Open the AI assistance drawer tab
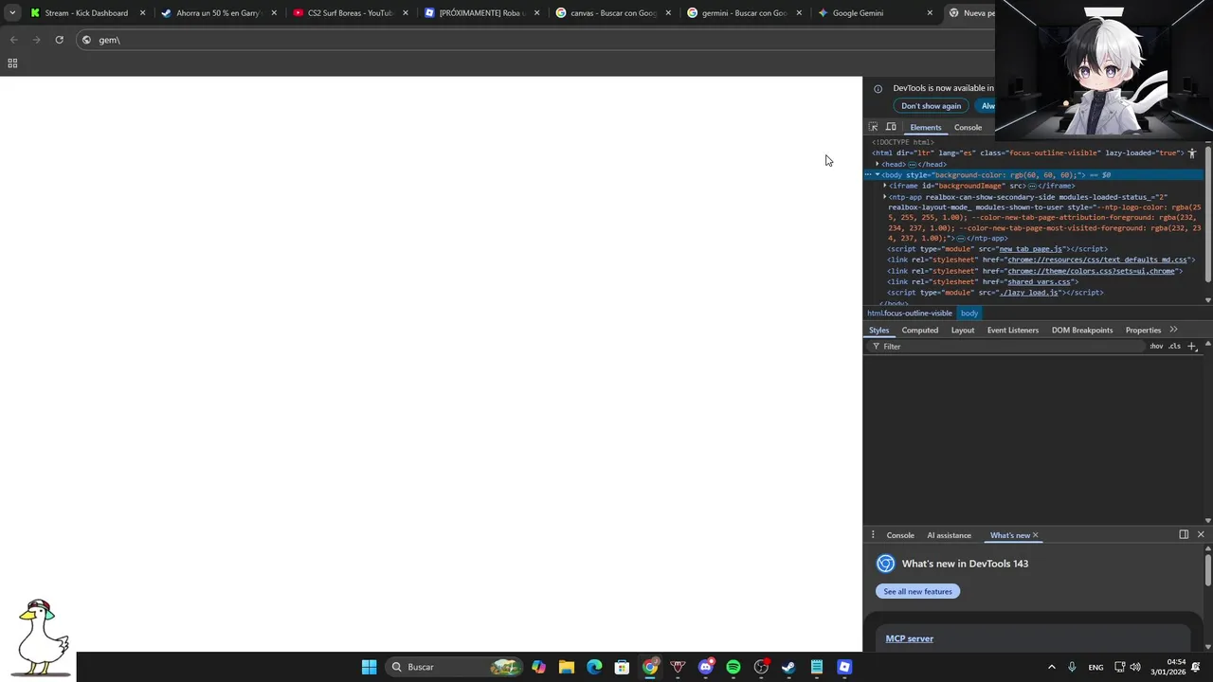 pyautogui.click(x=950, y=535)
